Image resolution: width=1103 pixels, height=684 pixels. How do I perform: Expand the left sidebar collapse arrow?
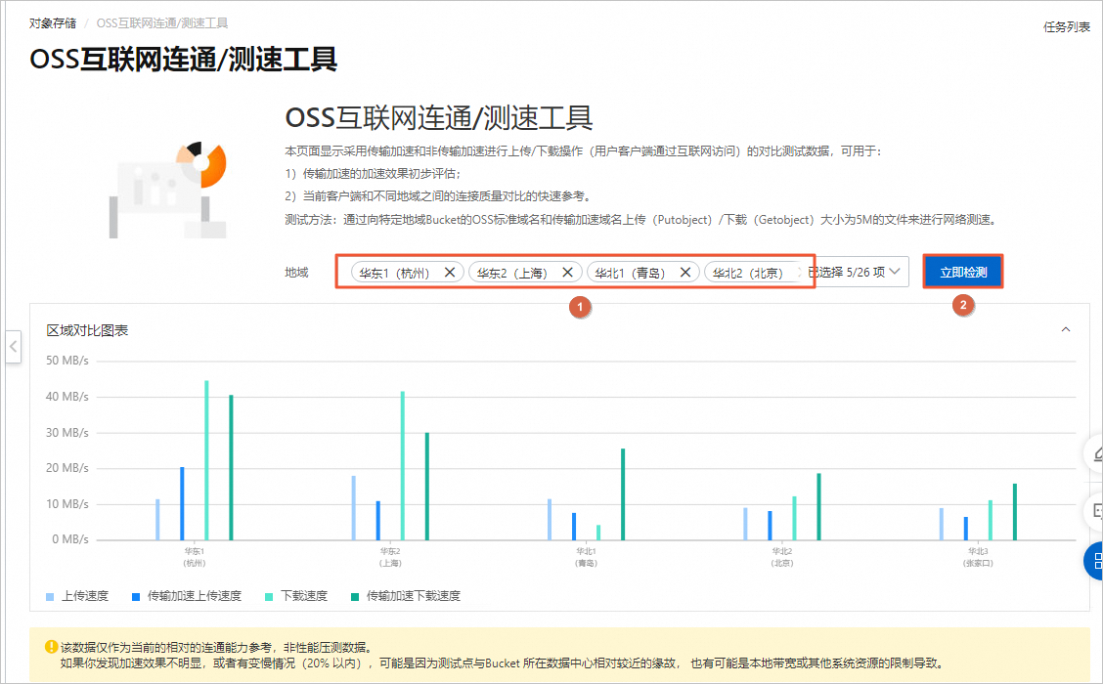point(13,347)
